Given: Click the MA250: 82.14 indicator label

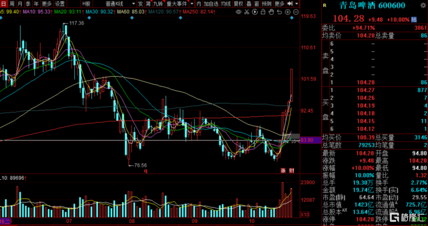Looking at the screenshot, I should click(199, 12).
